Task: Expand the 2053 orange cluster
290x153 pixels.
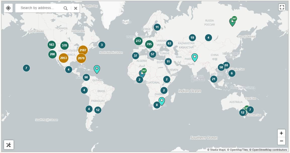Action: pyautogui.click(x=64, y=58)
